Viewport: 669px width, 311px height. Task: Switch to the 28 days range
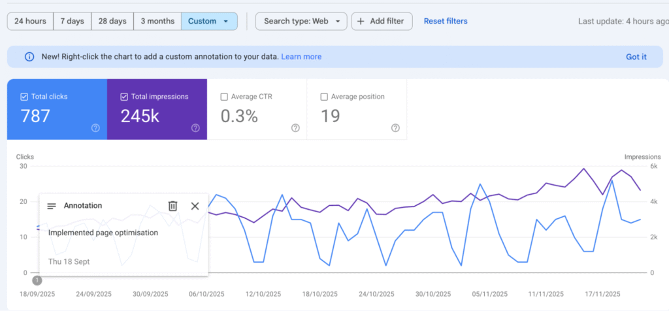(x=112, y=21)
